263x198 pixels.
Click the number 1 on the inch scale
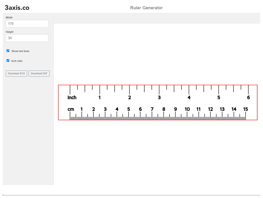99,97
